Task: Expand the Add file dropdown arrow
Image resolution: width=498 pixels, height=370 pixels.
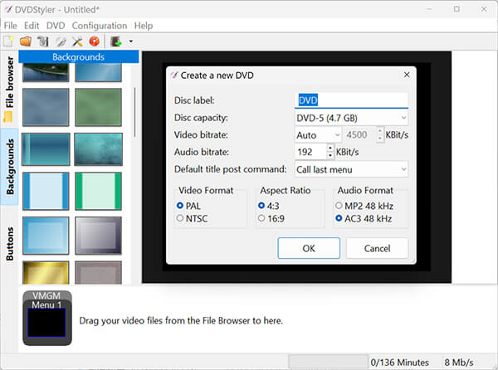Action: pyautogui.click(x=130, y=41)
